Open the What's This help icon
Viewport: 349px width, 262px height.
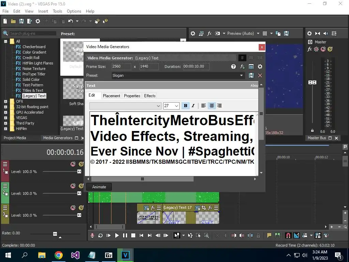105,21
